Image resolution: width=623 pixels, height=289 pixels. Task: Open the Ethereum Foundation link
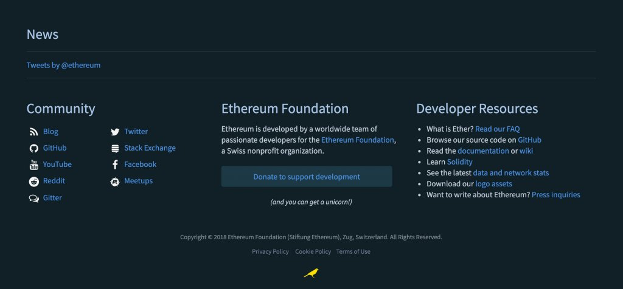point(358,140)
